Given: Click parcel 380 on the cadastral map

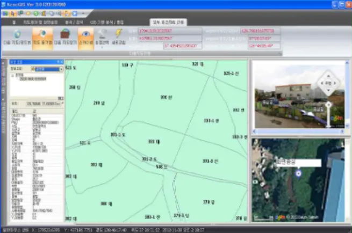Looking at the screenshot, I should (x=106, y=203).
